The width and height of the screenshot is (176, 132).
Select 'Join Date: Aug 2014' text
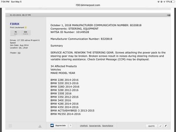tap(19, 45)
